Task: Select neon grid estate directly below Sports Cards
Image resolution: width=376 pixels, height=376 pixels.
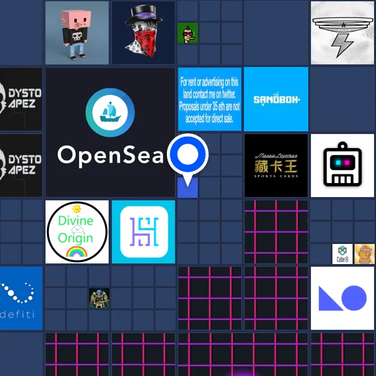Action: click(x=276, y=232)
